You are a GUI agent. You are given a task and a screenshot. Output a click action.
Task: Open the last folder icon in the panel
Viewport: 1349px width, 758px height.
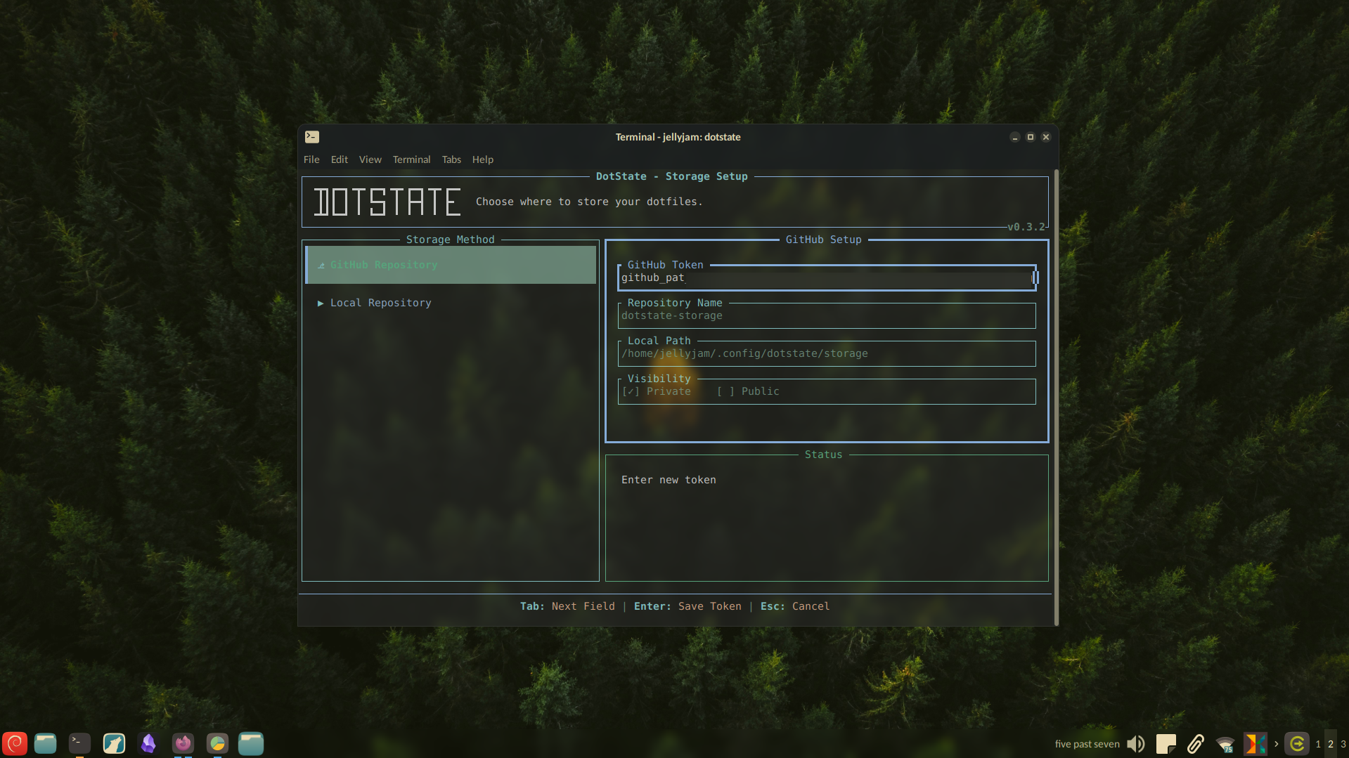pos(251,743)
